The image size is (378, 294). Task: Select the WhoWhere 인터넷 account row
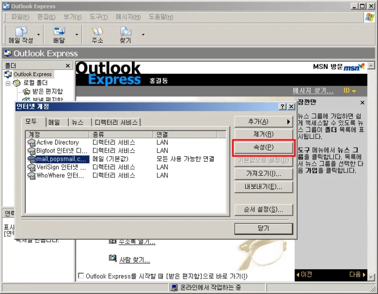(126, 175)
